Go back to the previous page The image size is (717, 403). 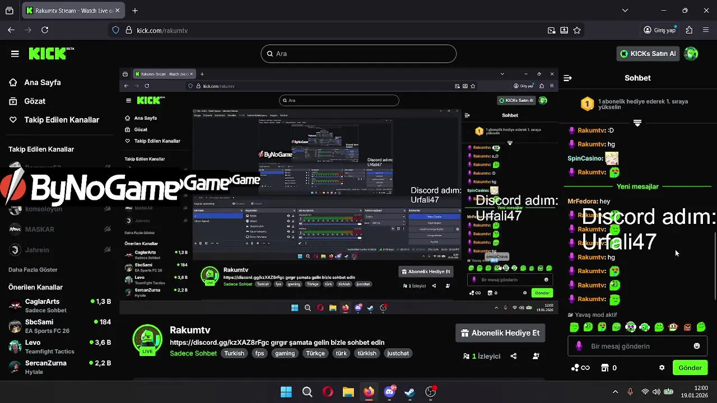pos(11,30)
